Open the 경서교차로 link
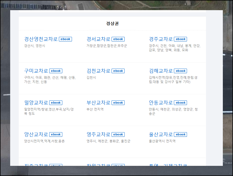233x176 pixels. 98,39
